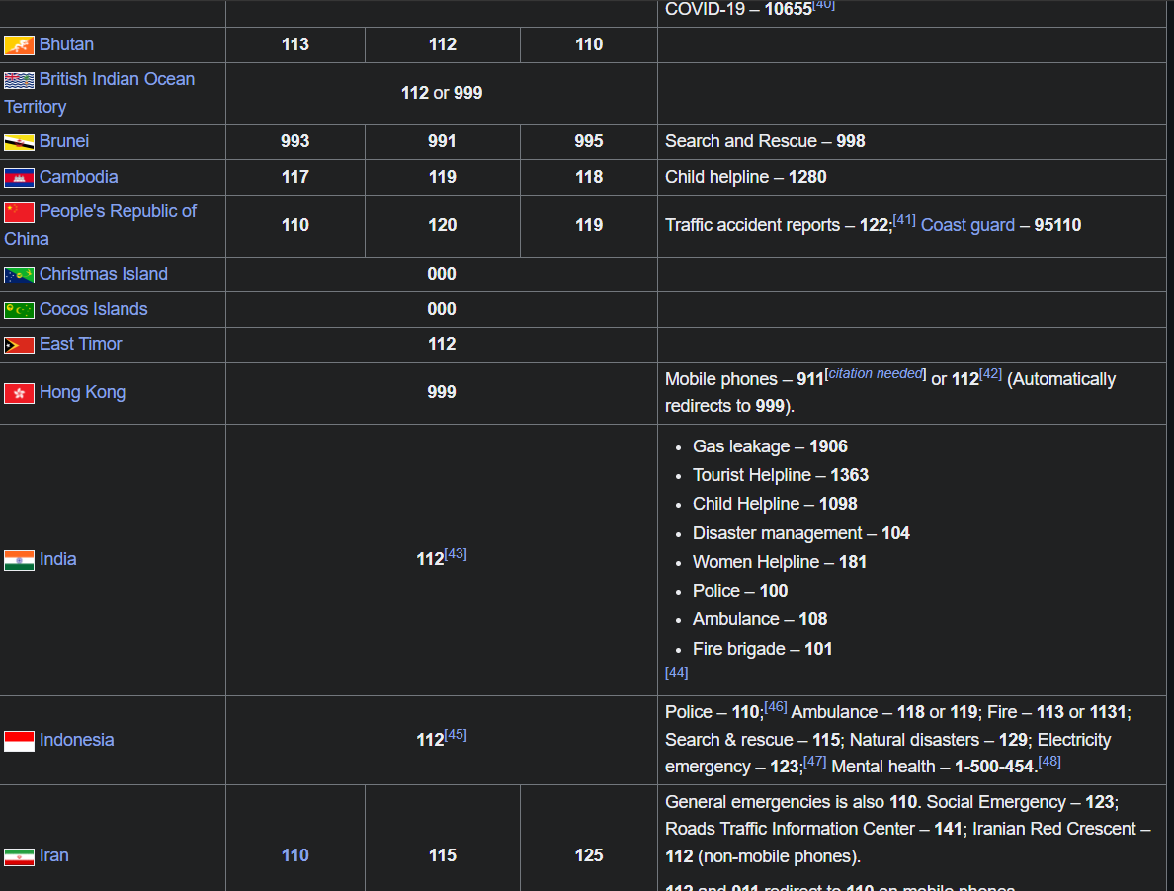1174x891 pixels.
Task: Click the Cocos Islands flag icon
Action: point(19,310)
